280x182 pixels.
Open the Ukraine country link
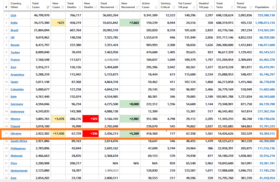(16, 134)
